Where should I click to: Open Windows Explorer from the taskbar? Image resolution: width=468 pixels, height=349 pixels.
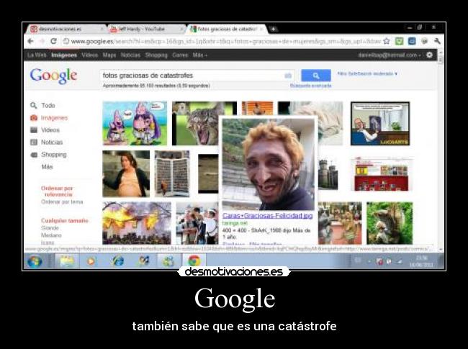tap(67, 261)
